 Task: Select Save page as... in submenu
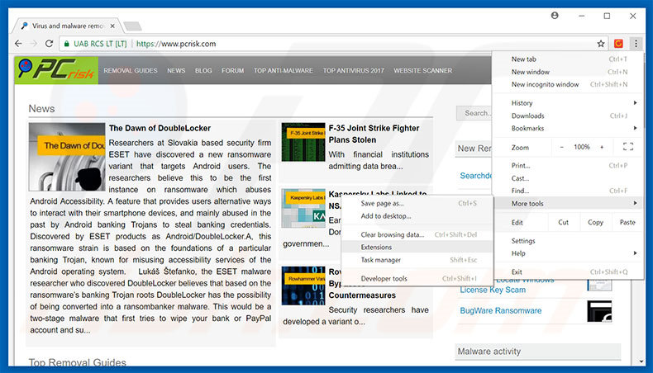coord(417,203)
